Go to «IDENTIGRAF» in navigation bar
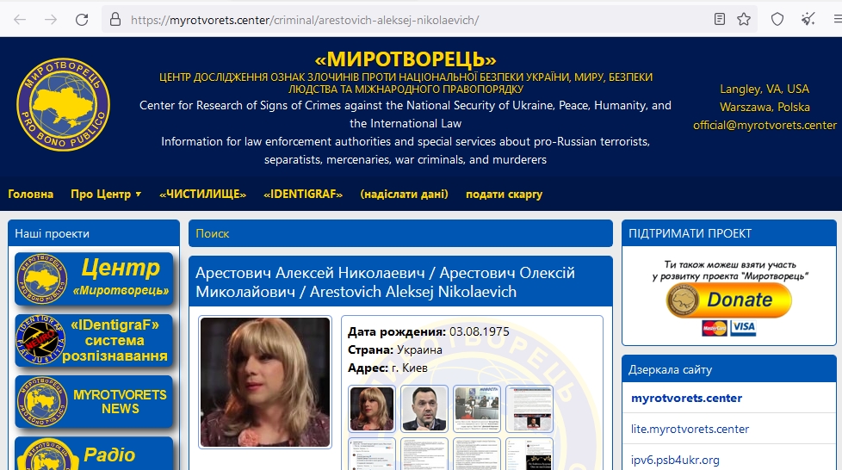842x470 pixels. (303, 194)
